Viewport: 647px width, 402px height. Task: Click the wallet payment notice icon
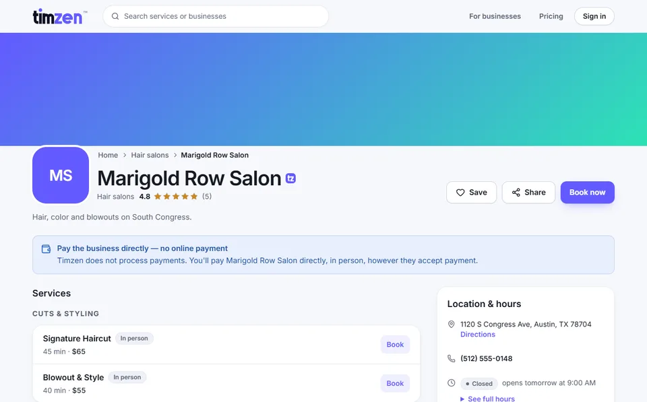47,248
